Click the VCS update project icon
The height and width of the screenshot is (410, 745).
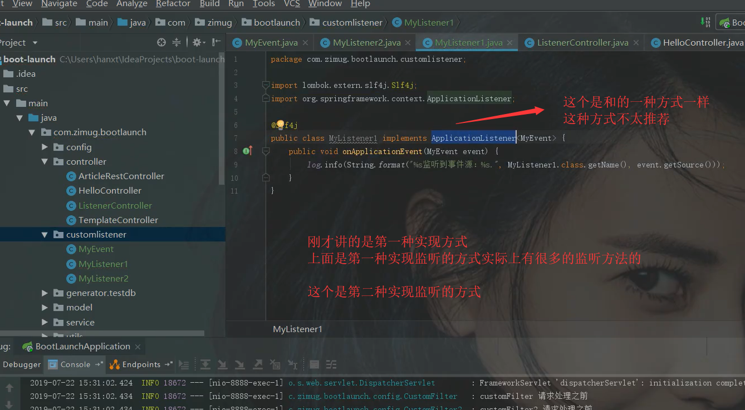(x=705, y=22)
